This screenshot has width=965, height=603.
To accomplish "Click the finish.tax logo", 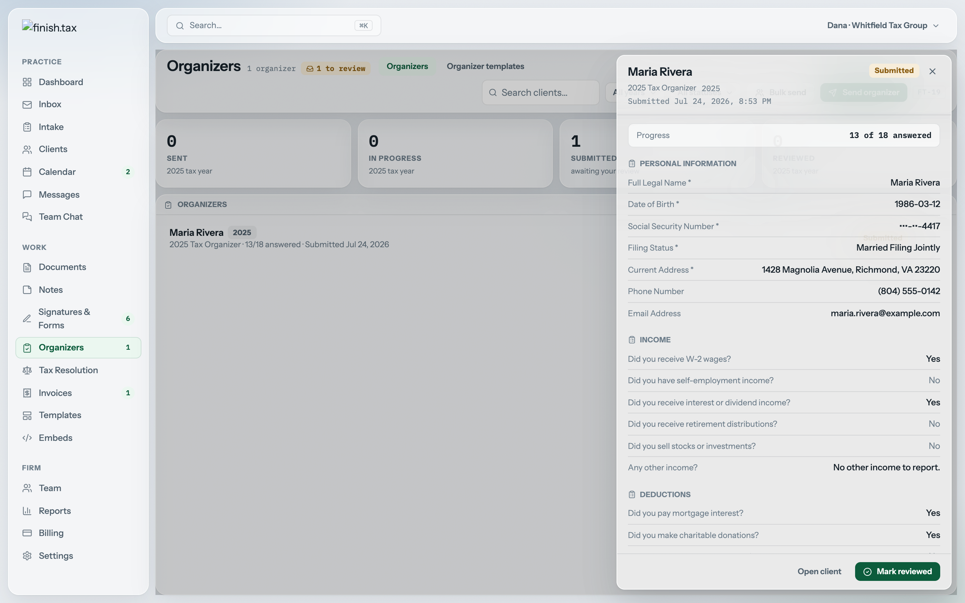I will tap(50, 27).
